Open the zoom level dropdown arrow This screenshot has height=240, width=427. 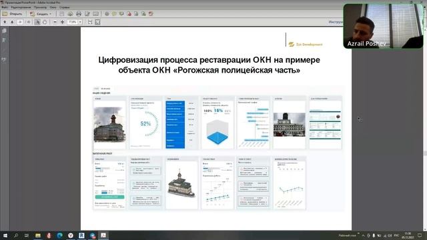pos(80,22)
